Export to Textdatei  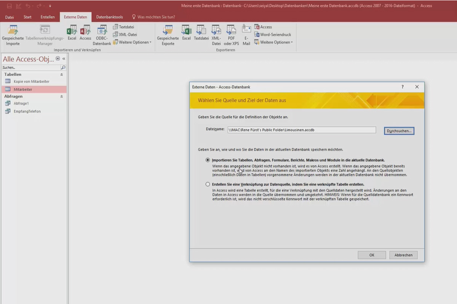201,33
